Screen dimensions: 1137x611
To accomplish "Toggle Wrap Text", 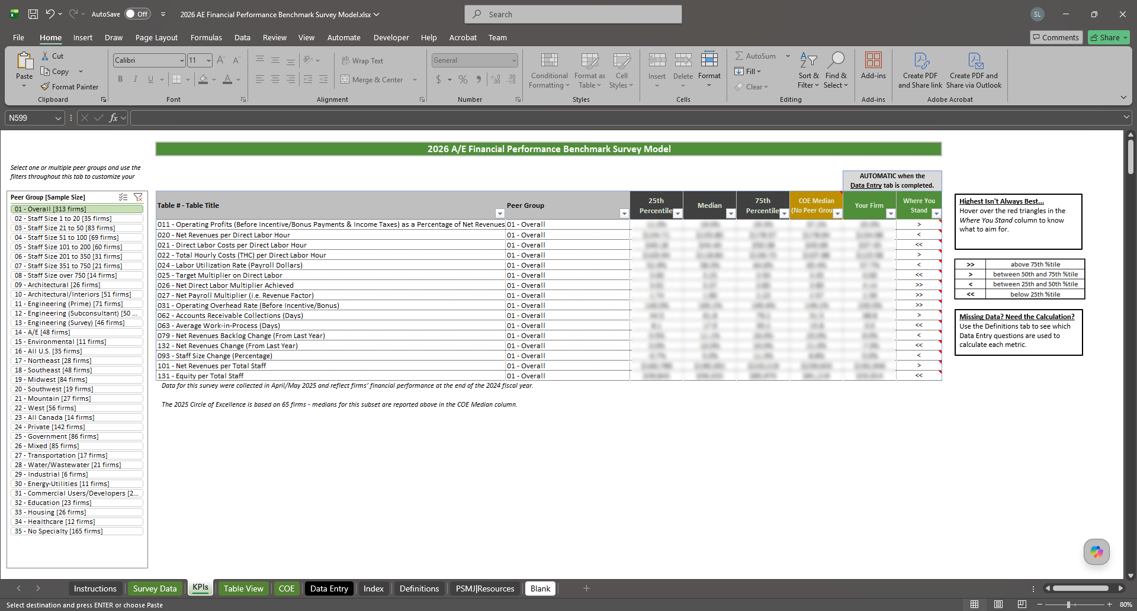I will [362, 60].
